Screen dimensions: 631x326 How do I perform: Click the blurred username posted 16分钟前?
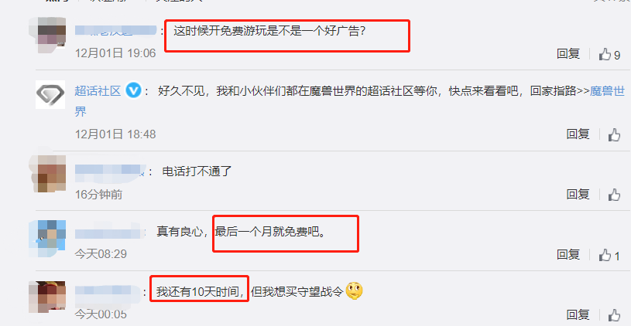click(110, 171)
